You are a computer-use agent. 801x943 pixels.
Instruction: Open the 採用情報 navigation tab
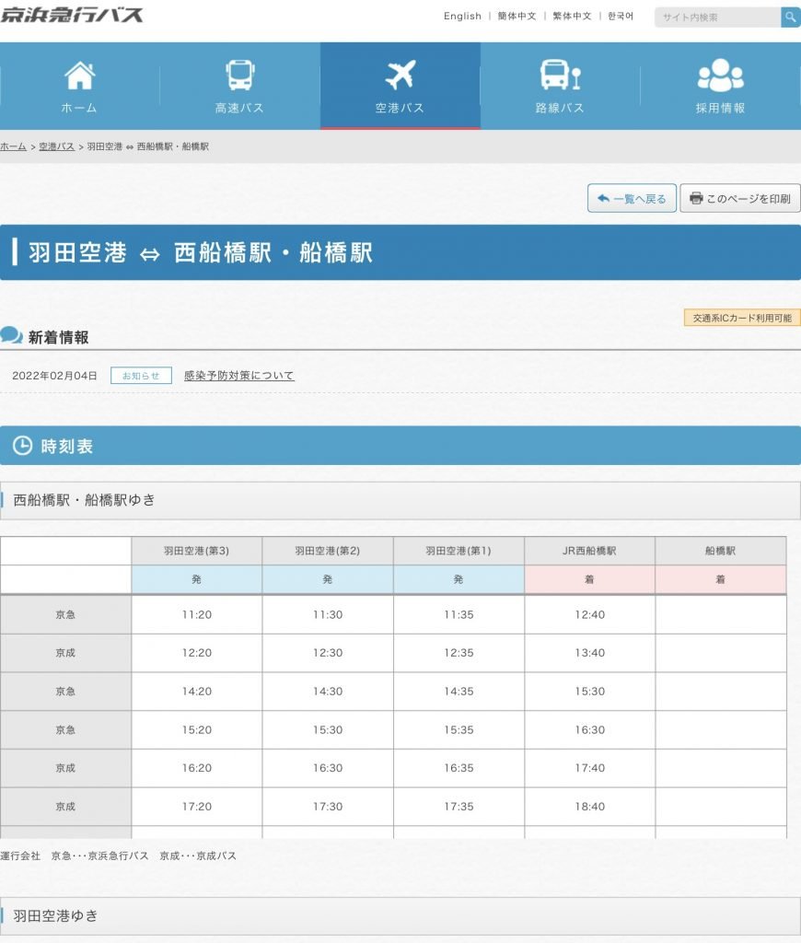720,87
